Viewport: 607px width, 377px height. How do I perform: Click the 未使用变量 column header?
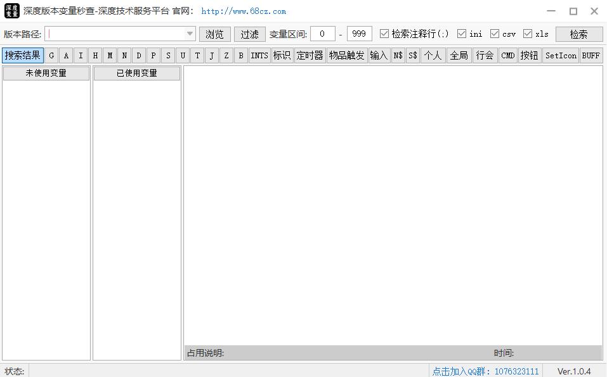click(x=46, y=73)
